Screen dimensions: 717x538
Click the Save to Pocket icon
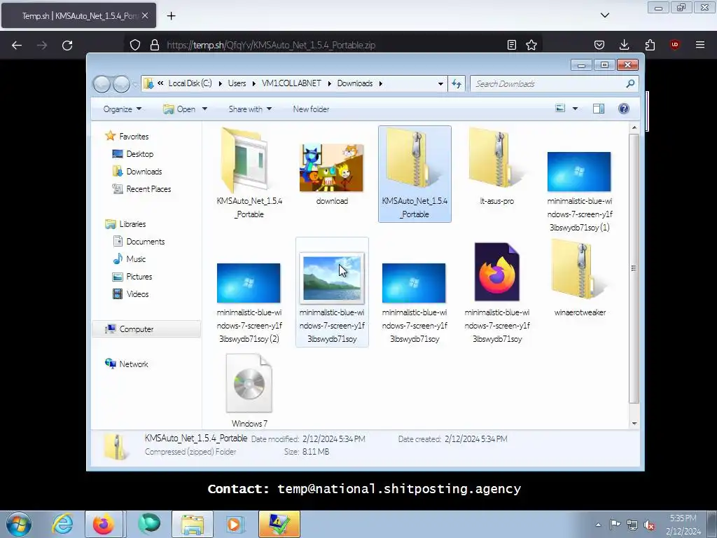coord(599,45)
